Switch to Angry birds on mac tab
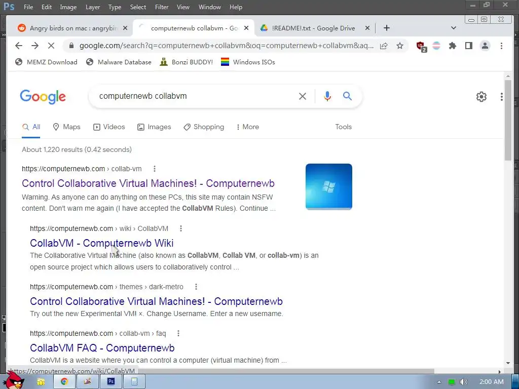This screenshot has height=389, width=519. 68,28
